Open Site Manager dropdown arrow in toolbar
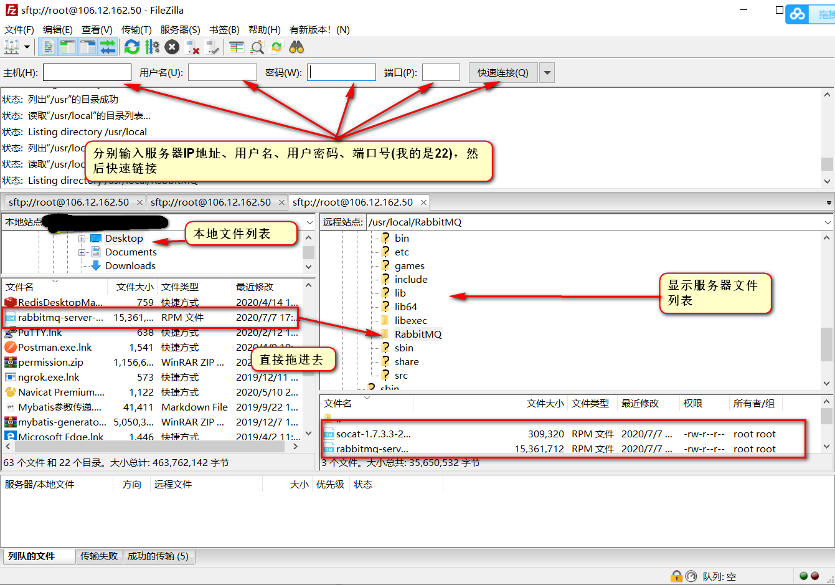 pyautogui.click(x=27, y=47)
